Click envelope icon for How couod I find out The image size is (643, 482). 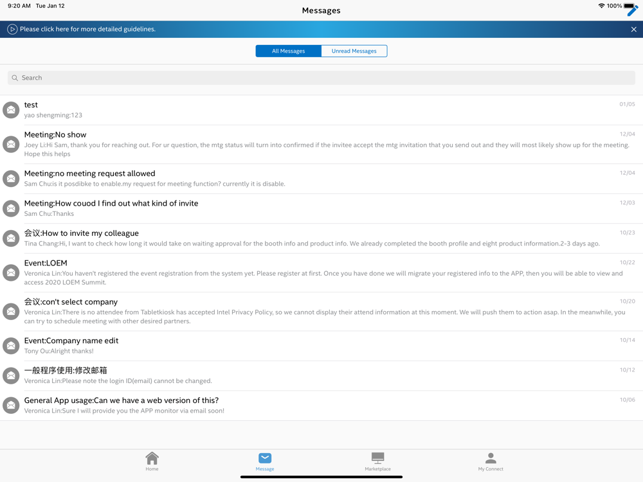pyautogui.click(x=11, y=209)
